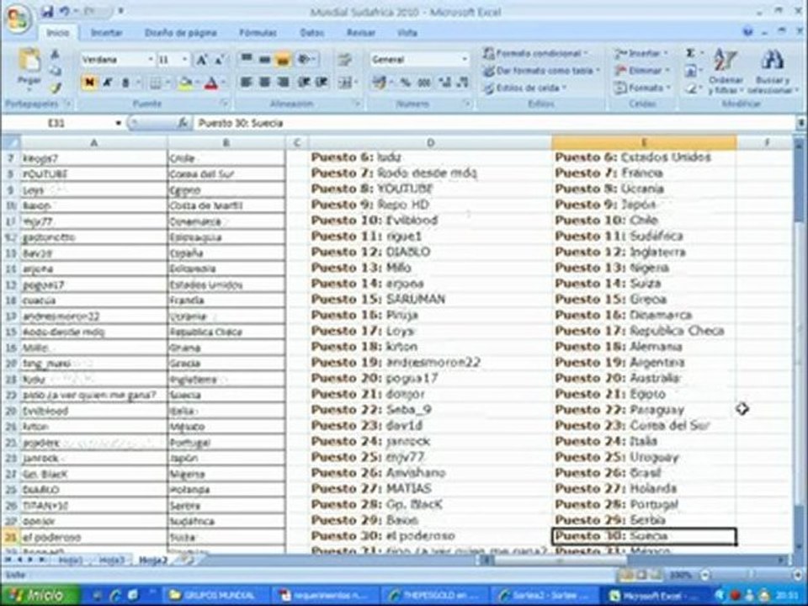Open the Revisar tab

(x=361, y=33)
